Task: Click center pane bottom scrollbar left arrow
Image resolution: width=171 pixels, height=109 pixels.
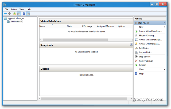Action: tap(39, 99)
